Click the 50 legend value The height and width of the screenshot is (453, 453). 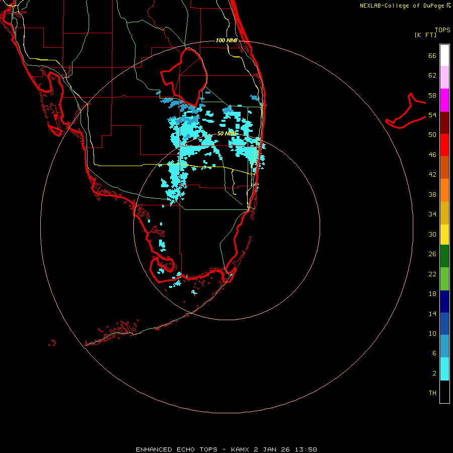click(x=432, y=134)
